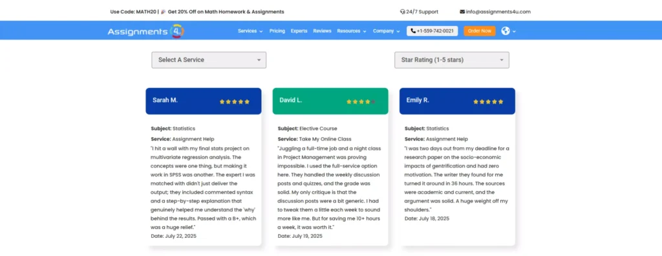Screen dimensions: 662x256
Task: Open the Select A Service dropdown
Action: tap(209, 60)
